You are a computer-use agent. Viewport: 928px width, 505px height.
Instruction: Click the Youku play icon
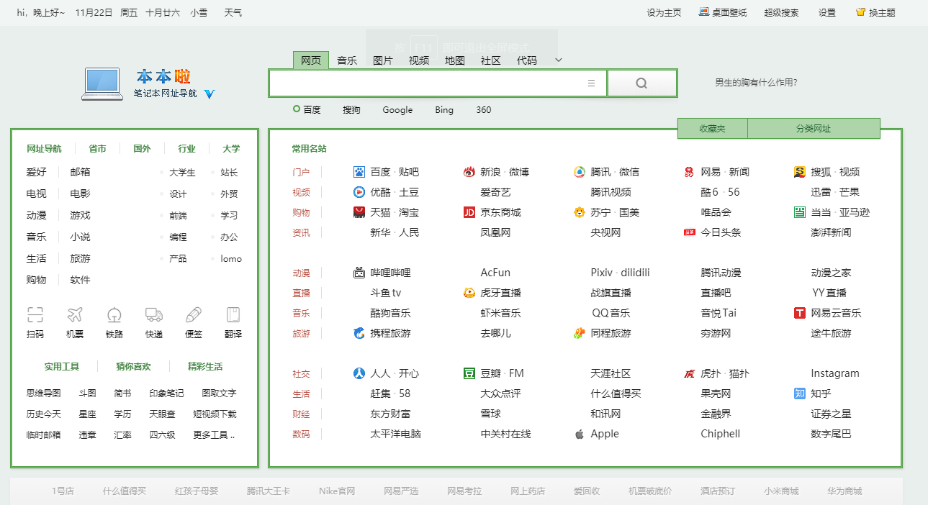pos(359,192)
